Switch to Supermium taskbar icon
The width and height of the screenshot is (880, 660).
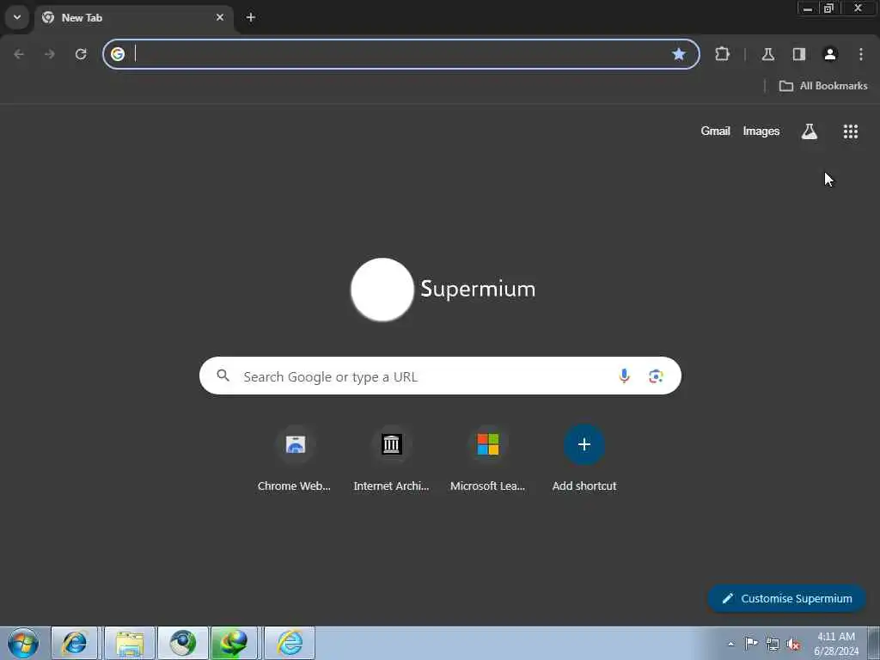(183, 643)
